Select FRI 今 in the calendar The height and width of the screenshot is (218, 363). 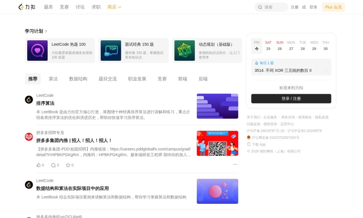(x=257, y=46)
